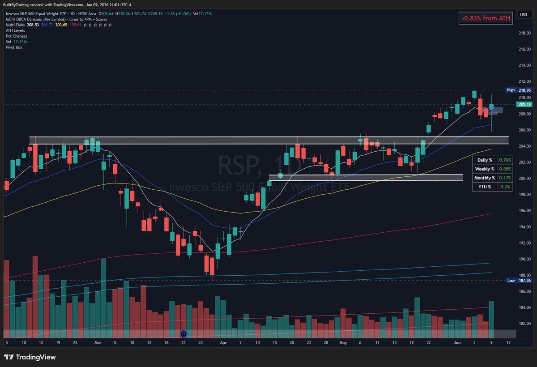The width and height of the screenshot is (537, 367).
Task: Click the high price H210.36 in legend
Action: tap(123, 14)
